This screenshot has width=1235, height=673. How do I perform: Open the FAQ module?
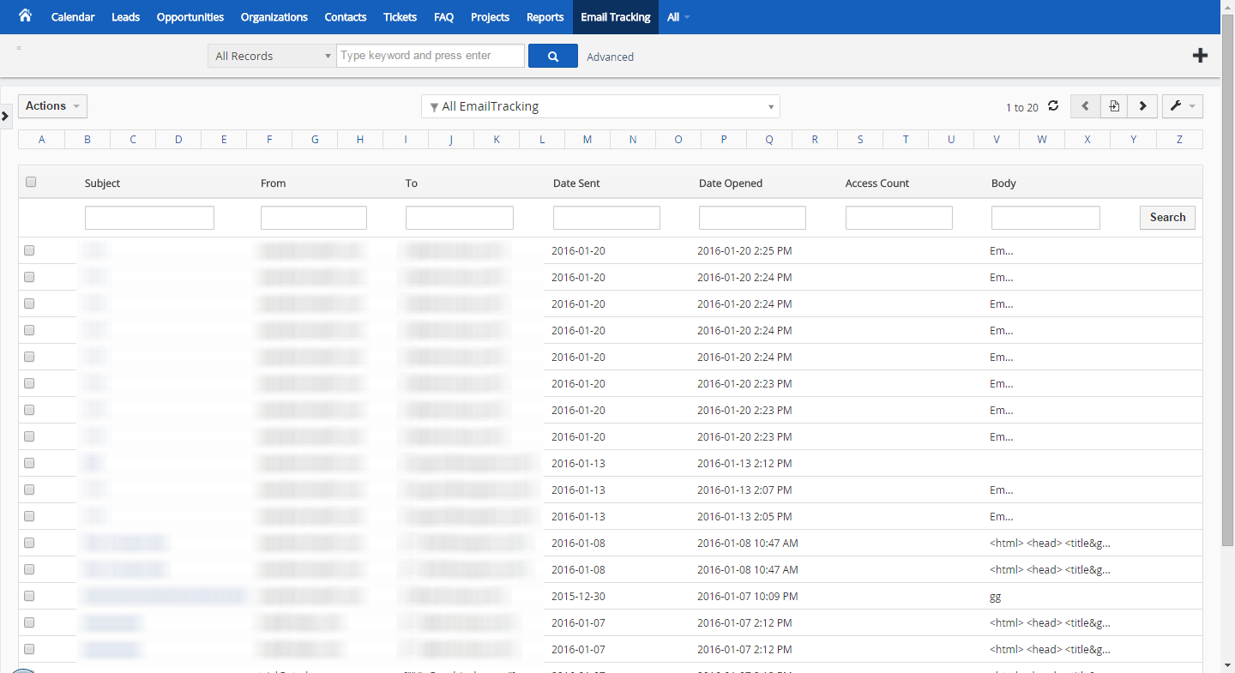(444, 17)
